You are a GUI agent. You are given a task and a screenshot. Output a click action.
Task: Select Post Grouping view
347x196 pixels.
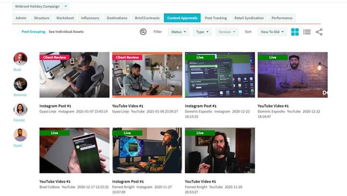[33, 32]
